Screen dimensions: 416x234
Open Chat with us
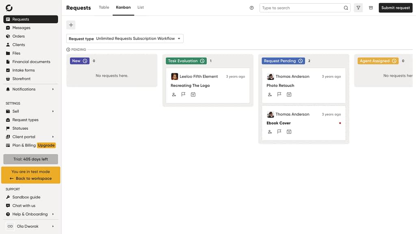click(x=31, y=206)
